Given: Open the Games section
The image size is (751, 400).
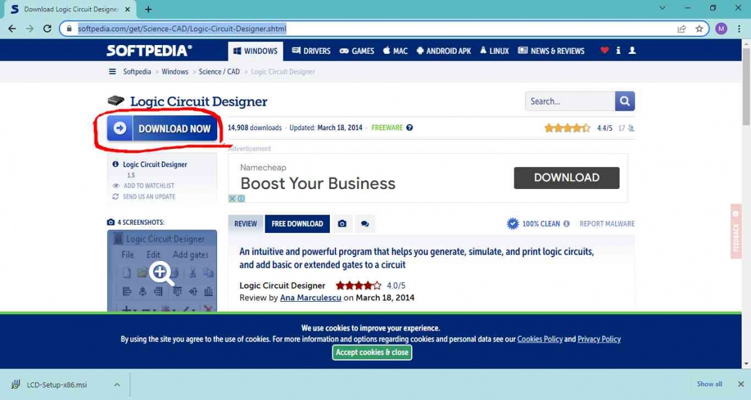Looking at the screenshot, I should 357,51.
